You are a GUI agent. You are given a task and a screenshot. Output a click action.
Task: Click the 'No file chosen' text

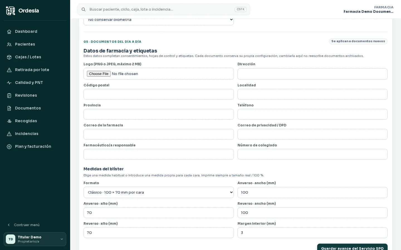pyautogui.click(x=125, y=74)
